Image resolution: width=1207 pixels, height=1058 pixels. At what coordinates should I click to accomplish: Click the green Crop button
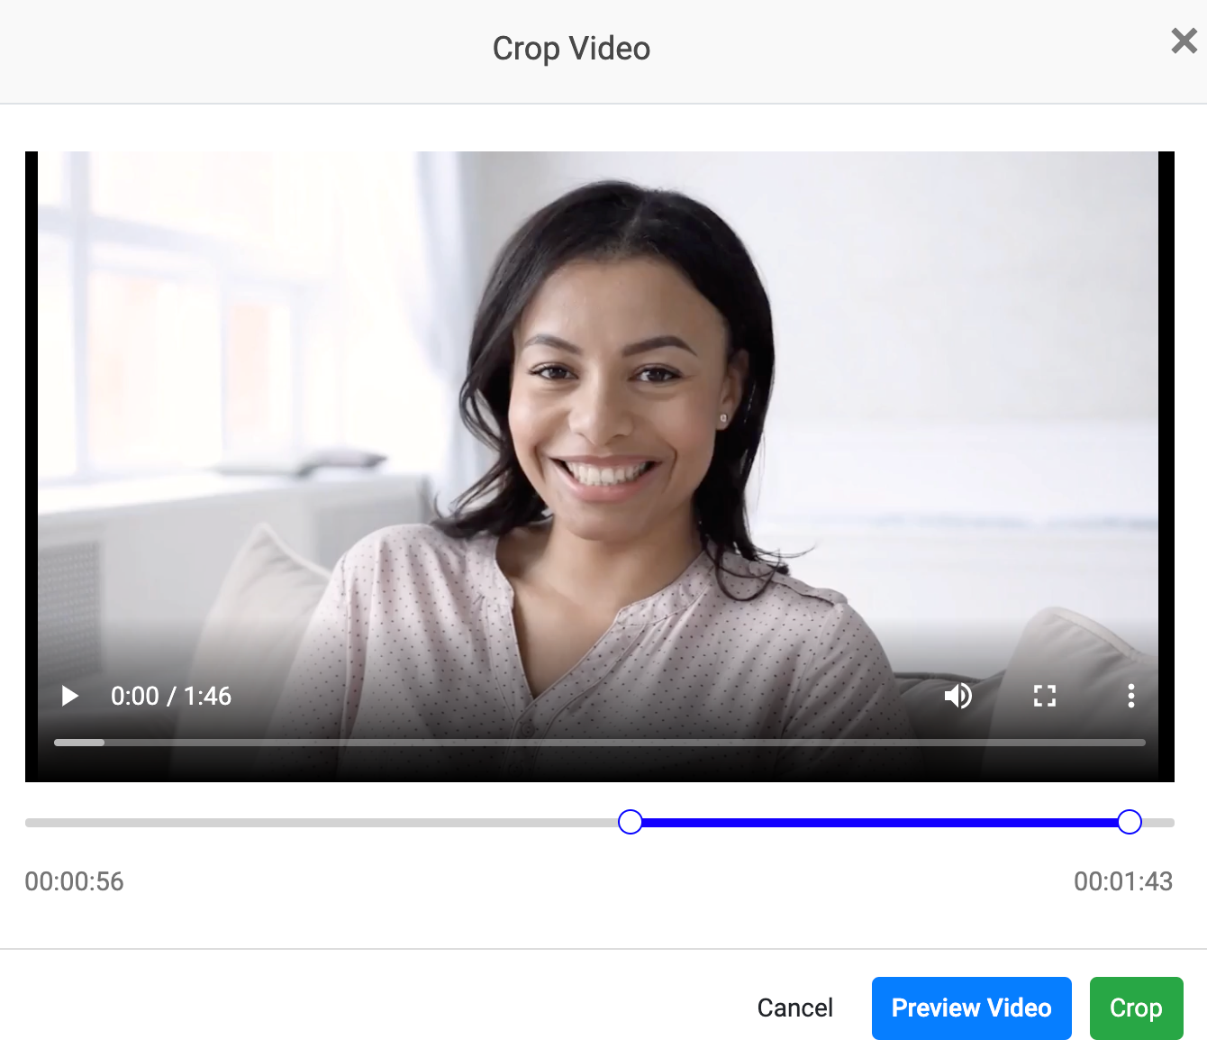coord(1136,1008)
